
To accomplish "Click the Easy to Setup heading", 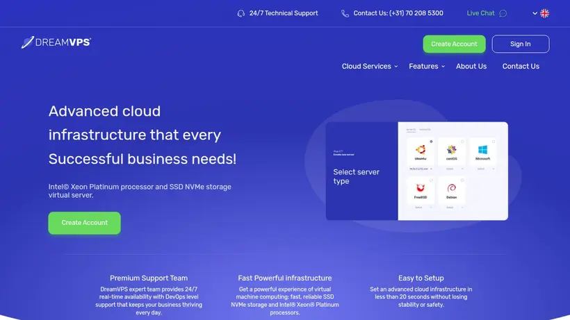I will 421,278.
